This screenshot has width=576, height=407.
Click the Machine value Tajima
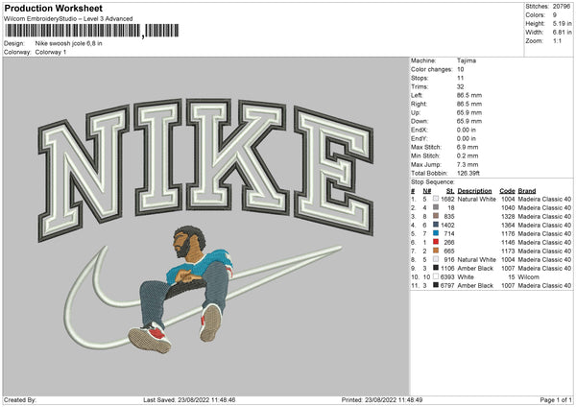[467, 60]
